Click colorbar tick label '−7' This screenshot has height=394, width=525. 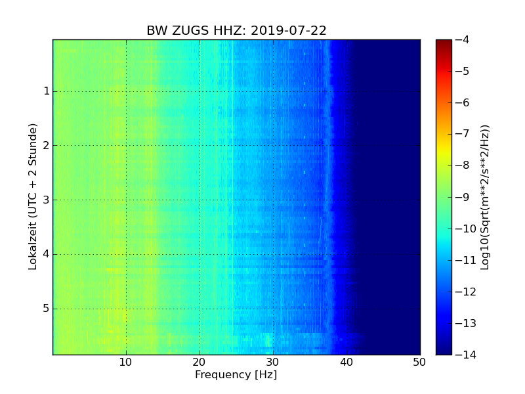point(463,134)
